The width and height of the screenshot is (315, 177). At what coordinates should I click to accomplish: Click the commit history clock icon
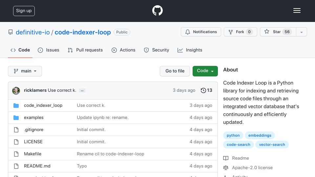coord(203,90)
